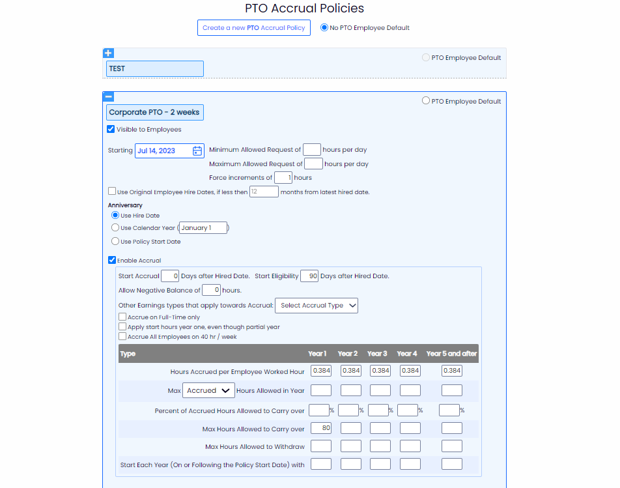Viewport: 620px width, 488px height.
Task: Toggle Enable Accrual checkbox
Action: pyautogui.click(x=112, y=260)
